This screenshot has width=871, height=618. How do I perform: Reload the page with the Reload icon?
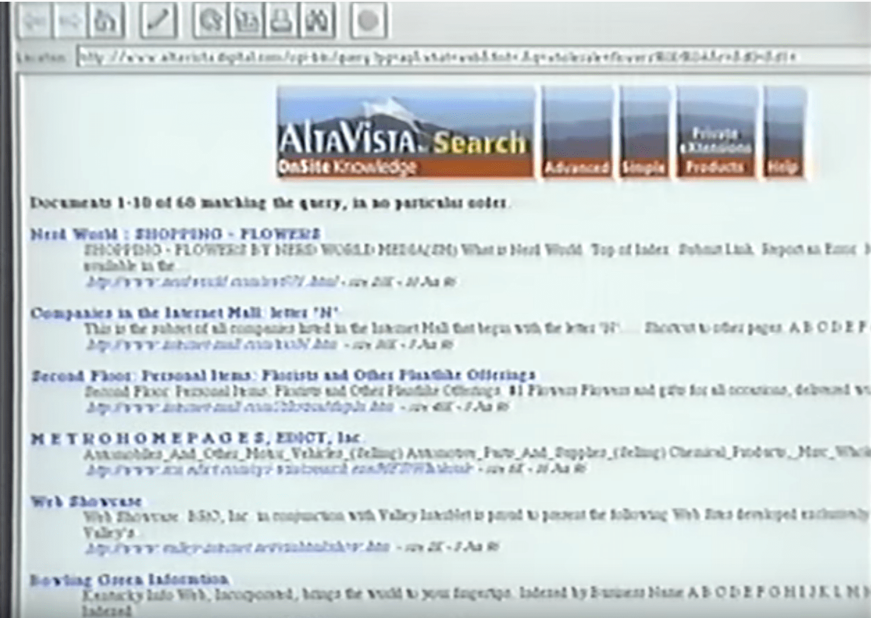pos(209,22)
